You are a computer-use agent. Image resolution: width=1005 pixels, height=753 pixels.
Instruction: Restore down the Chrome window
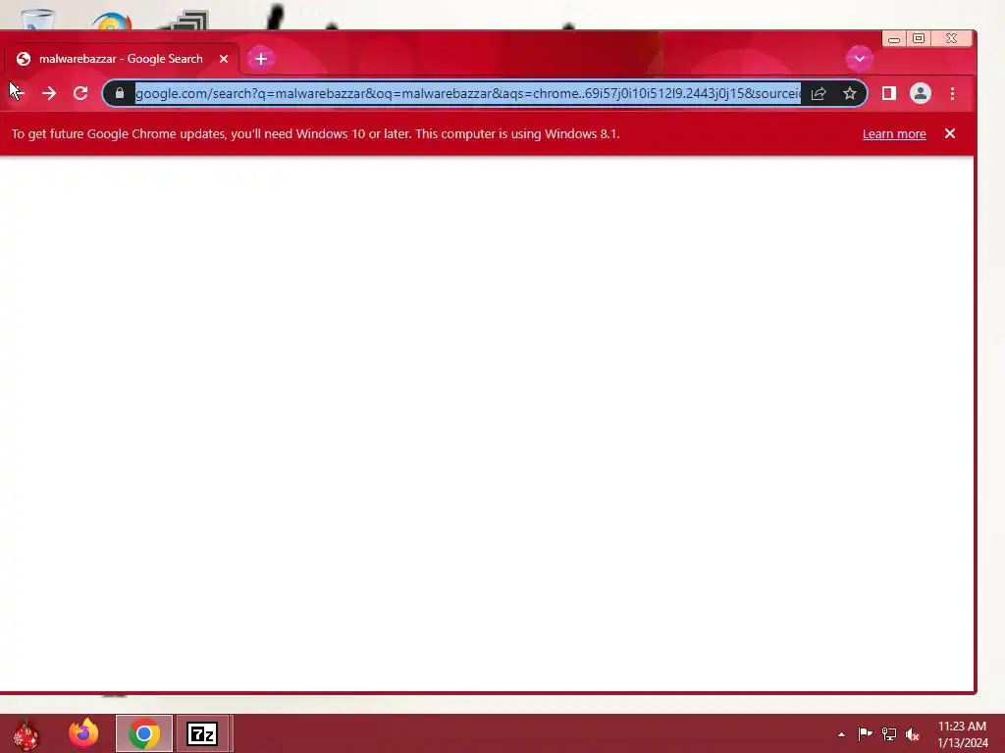click(919, 38)
